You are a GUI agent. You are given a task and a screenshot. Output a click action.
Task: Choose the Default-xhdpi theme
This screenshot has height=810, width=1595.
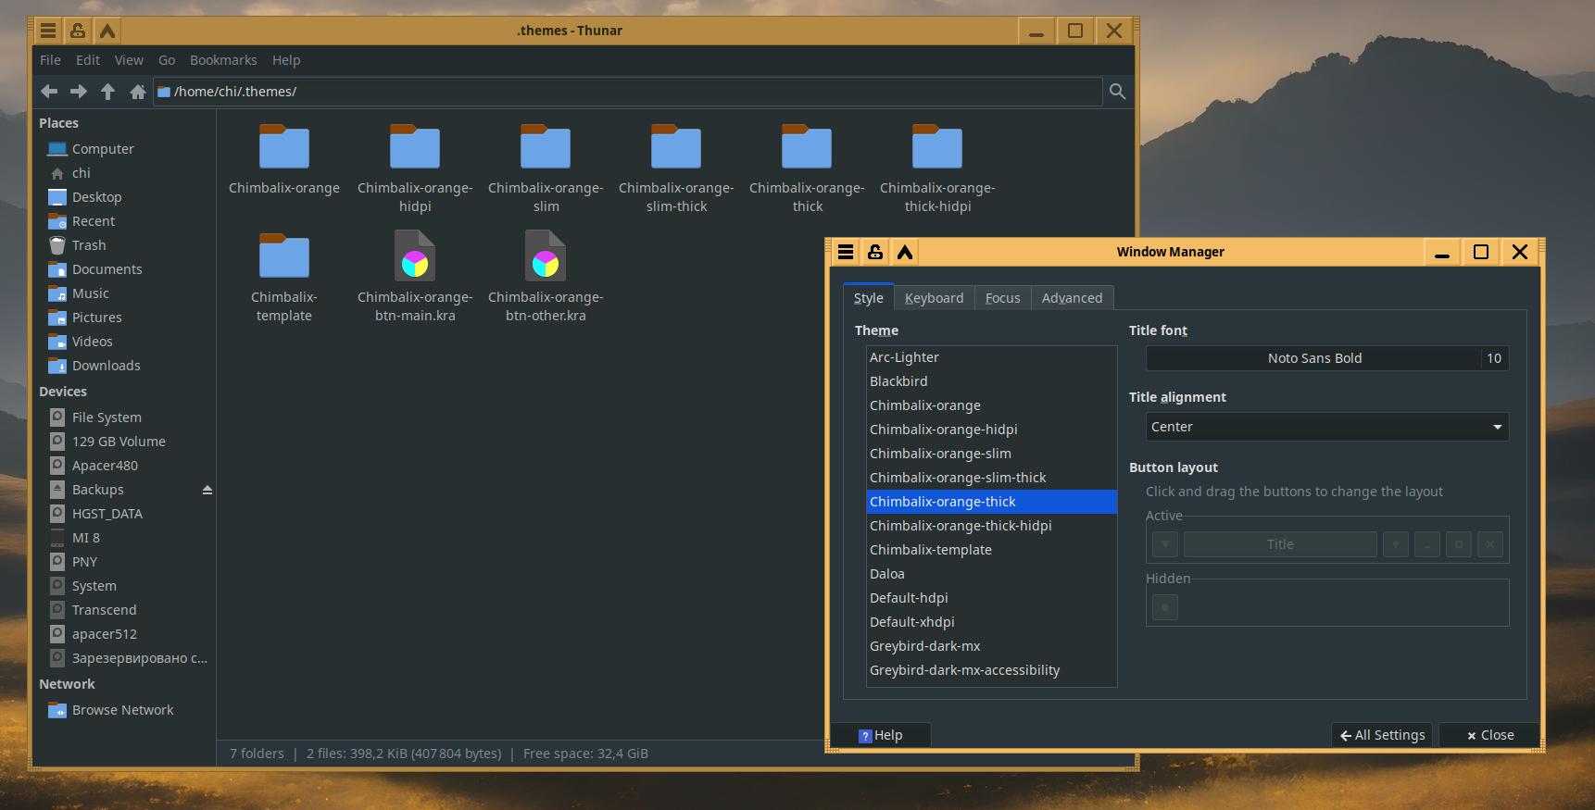tap(991, 622)
